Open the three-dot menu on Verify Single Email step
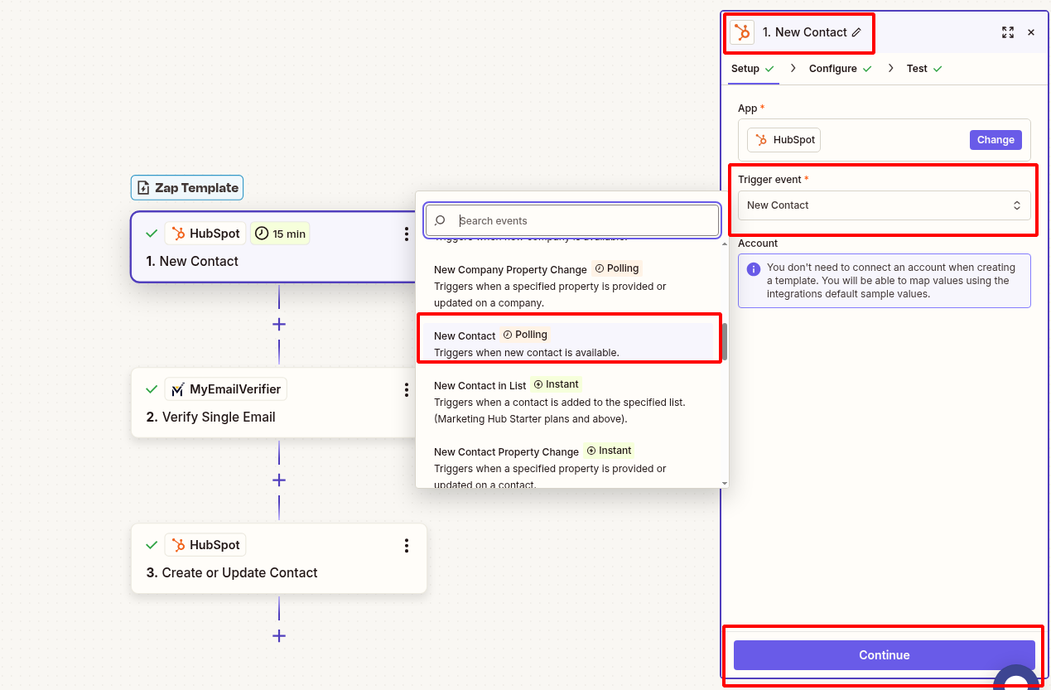Screen dimensions: 1051x690 point(407,389)
